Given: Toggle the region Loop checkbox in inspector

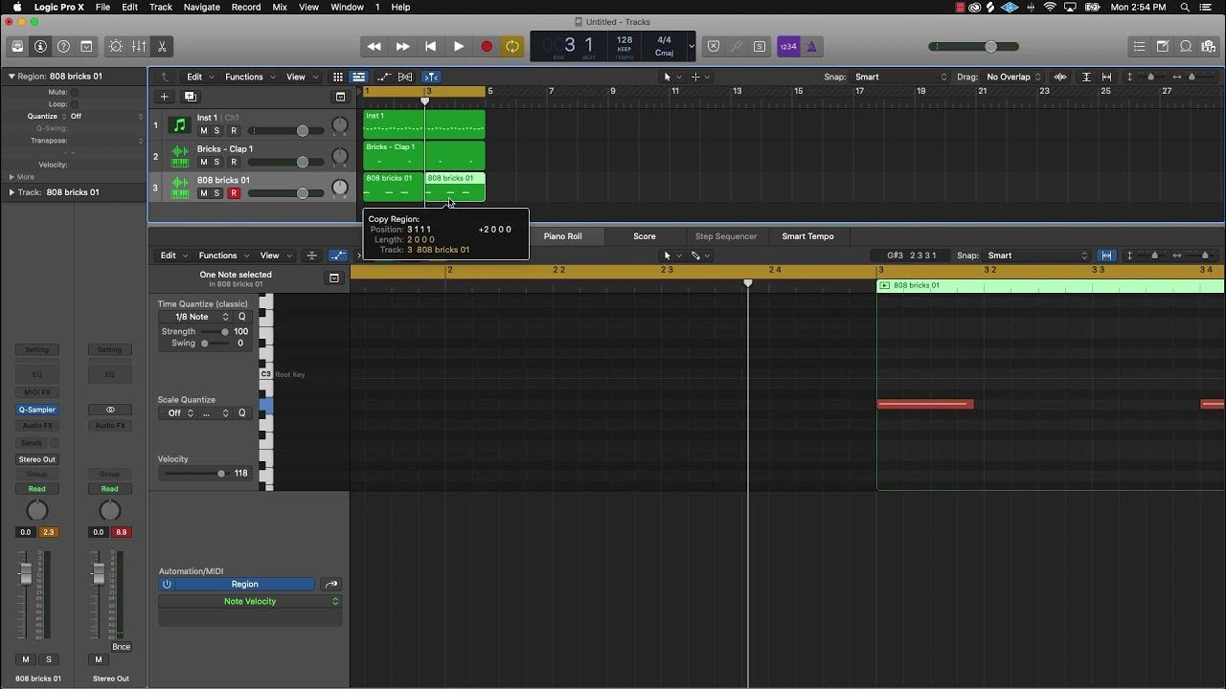Looking at the screenshot, I should pyautogui.click(x=75, y=103).
